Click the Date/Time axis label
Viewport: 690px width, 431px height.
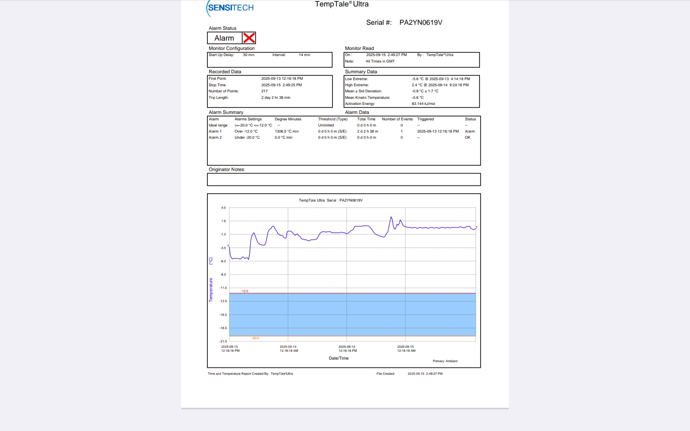(x=339, y=358)
